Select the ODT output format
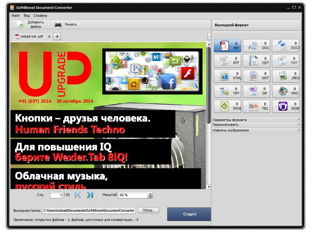The width and height of the screenshot is (312, 232). 256,61
